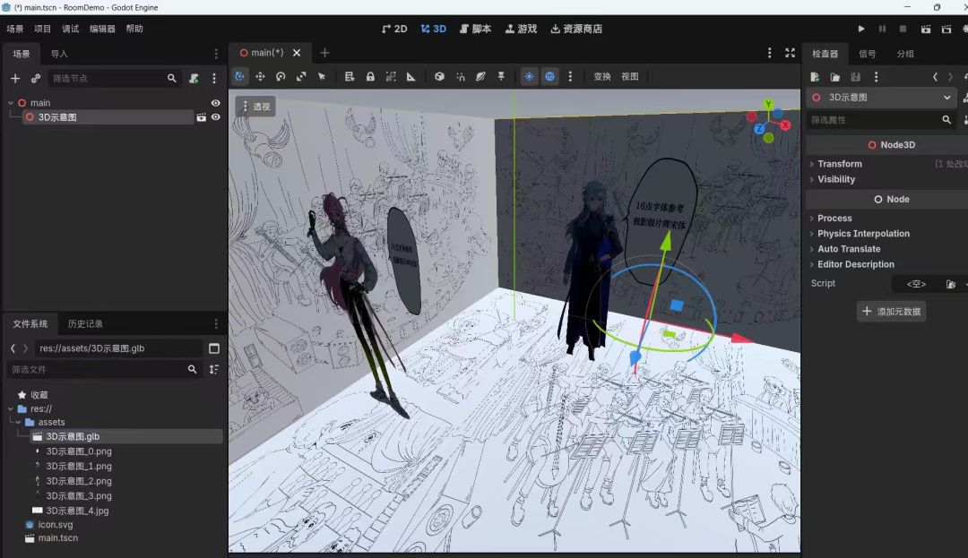Add a new node with plus icon
Viewport: 968px width, 558px height.
(15, 78)
